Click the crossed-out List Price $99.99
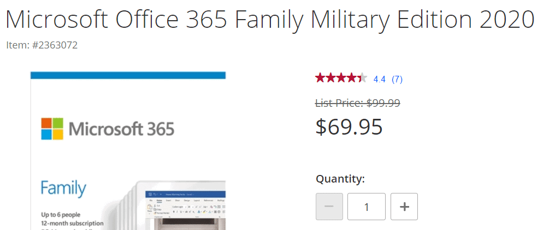 358,102
